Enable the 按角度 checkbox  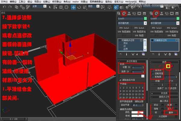[x=153, y=77]
